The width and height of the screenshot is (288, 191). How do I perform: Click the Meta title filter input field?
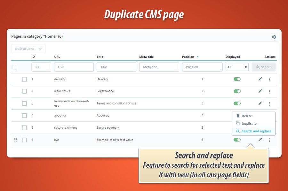(x=159, y=67)
